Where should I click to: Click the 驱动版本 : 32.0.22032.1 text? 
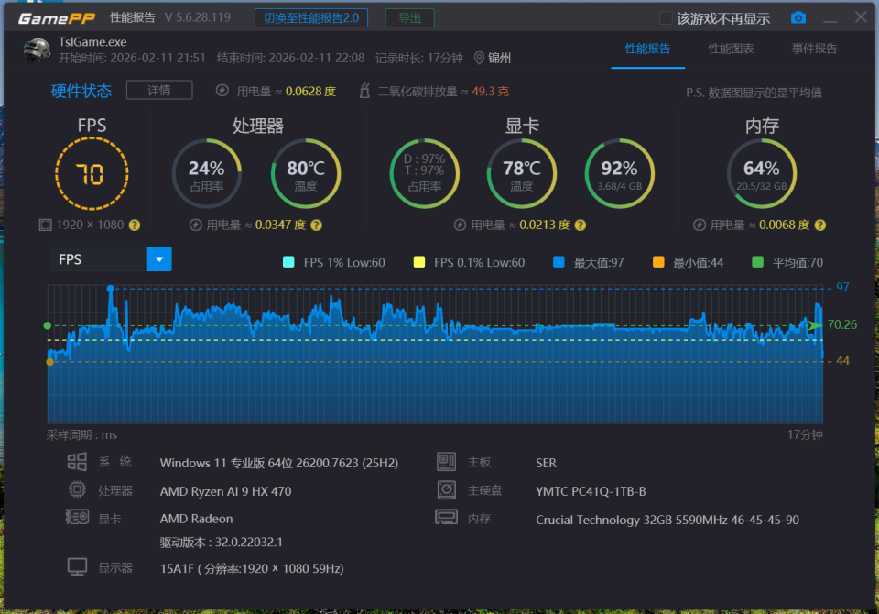point(221,543)
